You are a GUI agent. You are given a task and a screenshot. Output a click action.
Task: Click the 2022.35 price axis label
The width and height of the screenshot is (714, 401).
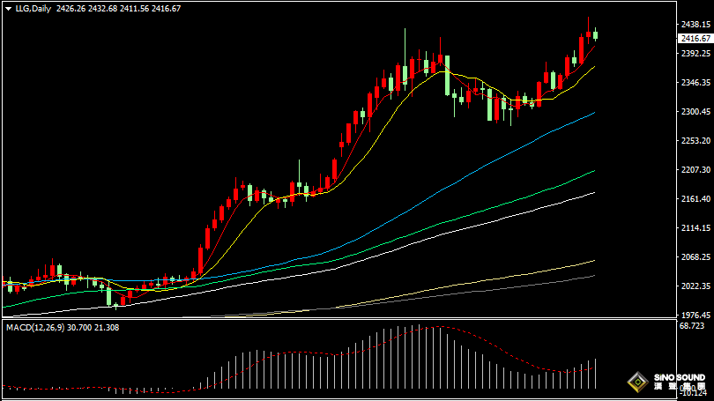pos(695,286)
